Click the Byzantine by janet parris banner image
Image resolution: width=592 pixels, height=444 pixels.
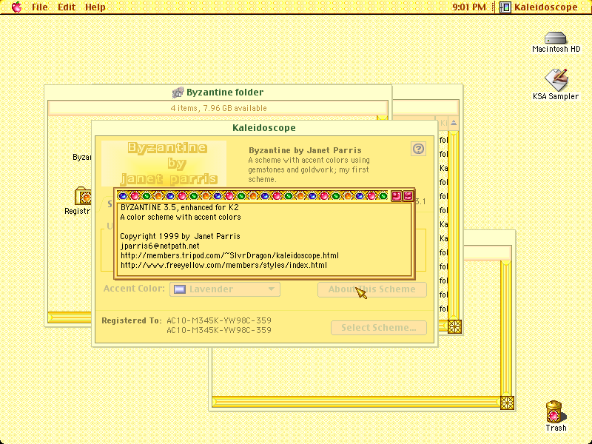[x=164, y=163]
